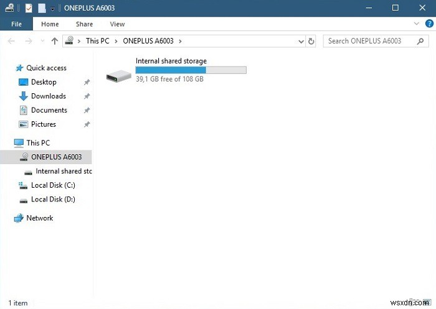
Task: Maximize the ONEPLUS A6003 window
Action: point(395,8)
